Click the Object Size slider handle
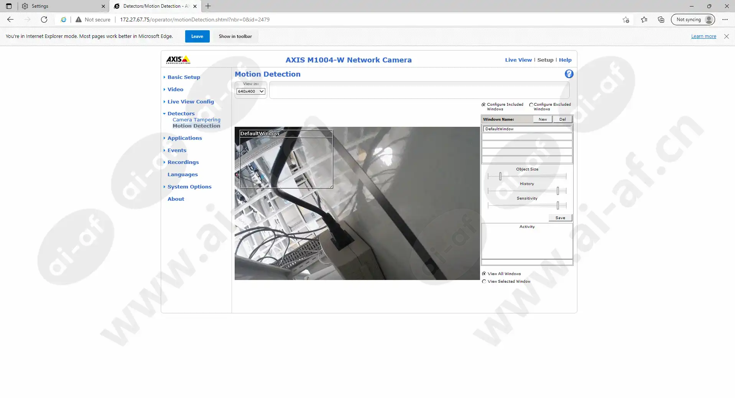The width and height of the screenshot is (735, 398). point(500,176)
